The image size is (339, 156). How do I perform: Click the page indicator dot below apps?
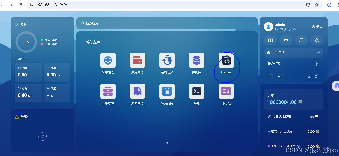(x=167, y=143)
